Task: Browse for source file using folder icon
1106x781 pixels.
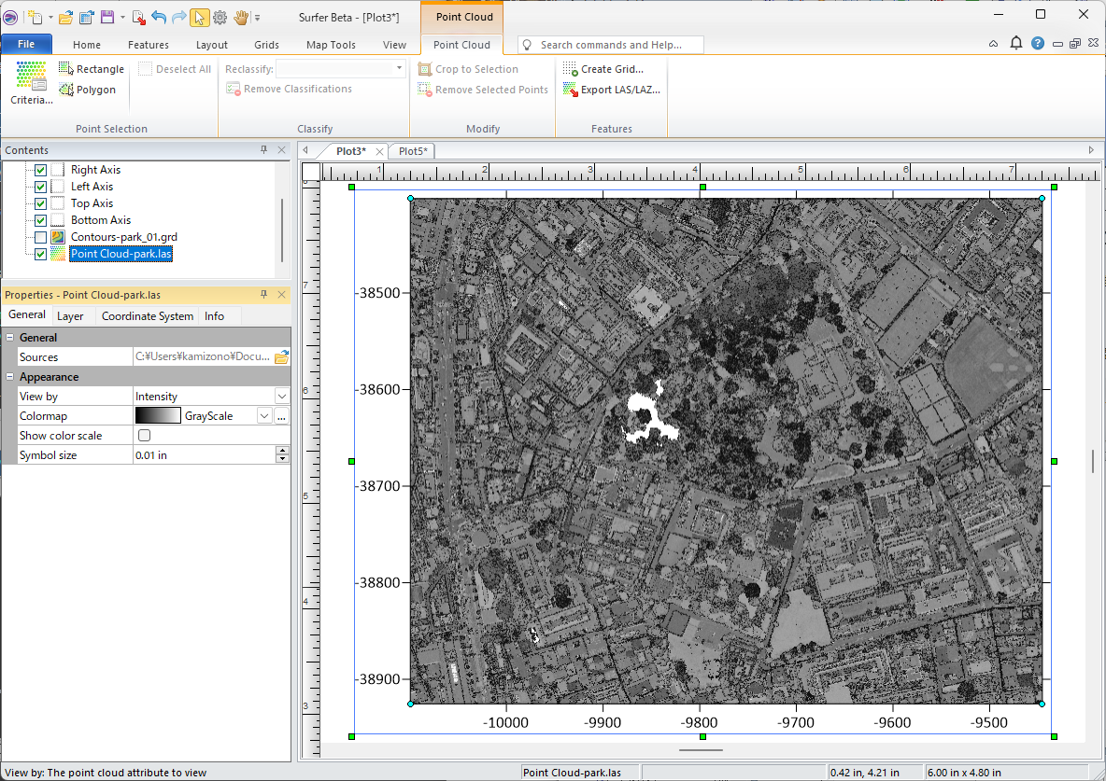Action: point(281,357)
